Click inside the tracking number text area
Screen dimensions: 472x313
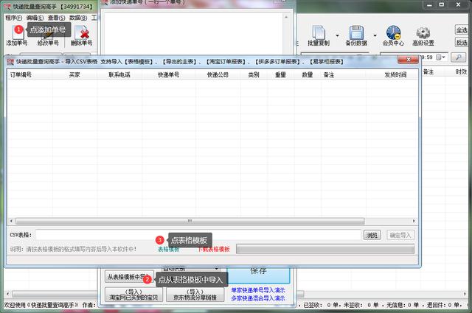coord(193,32)
